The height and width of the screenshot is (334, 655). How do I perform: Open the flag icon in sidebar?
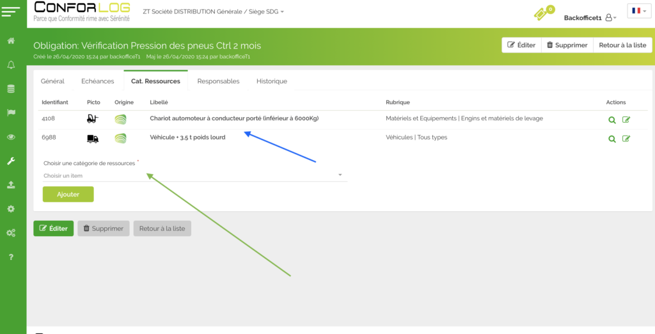pos(11,113)
